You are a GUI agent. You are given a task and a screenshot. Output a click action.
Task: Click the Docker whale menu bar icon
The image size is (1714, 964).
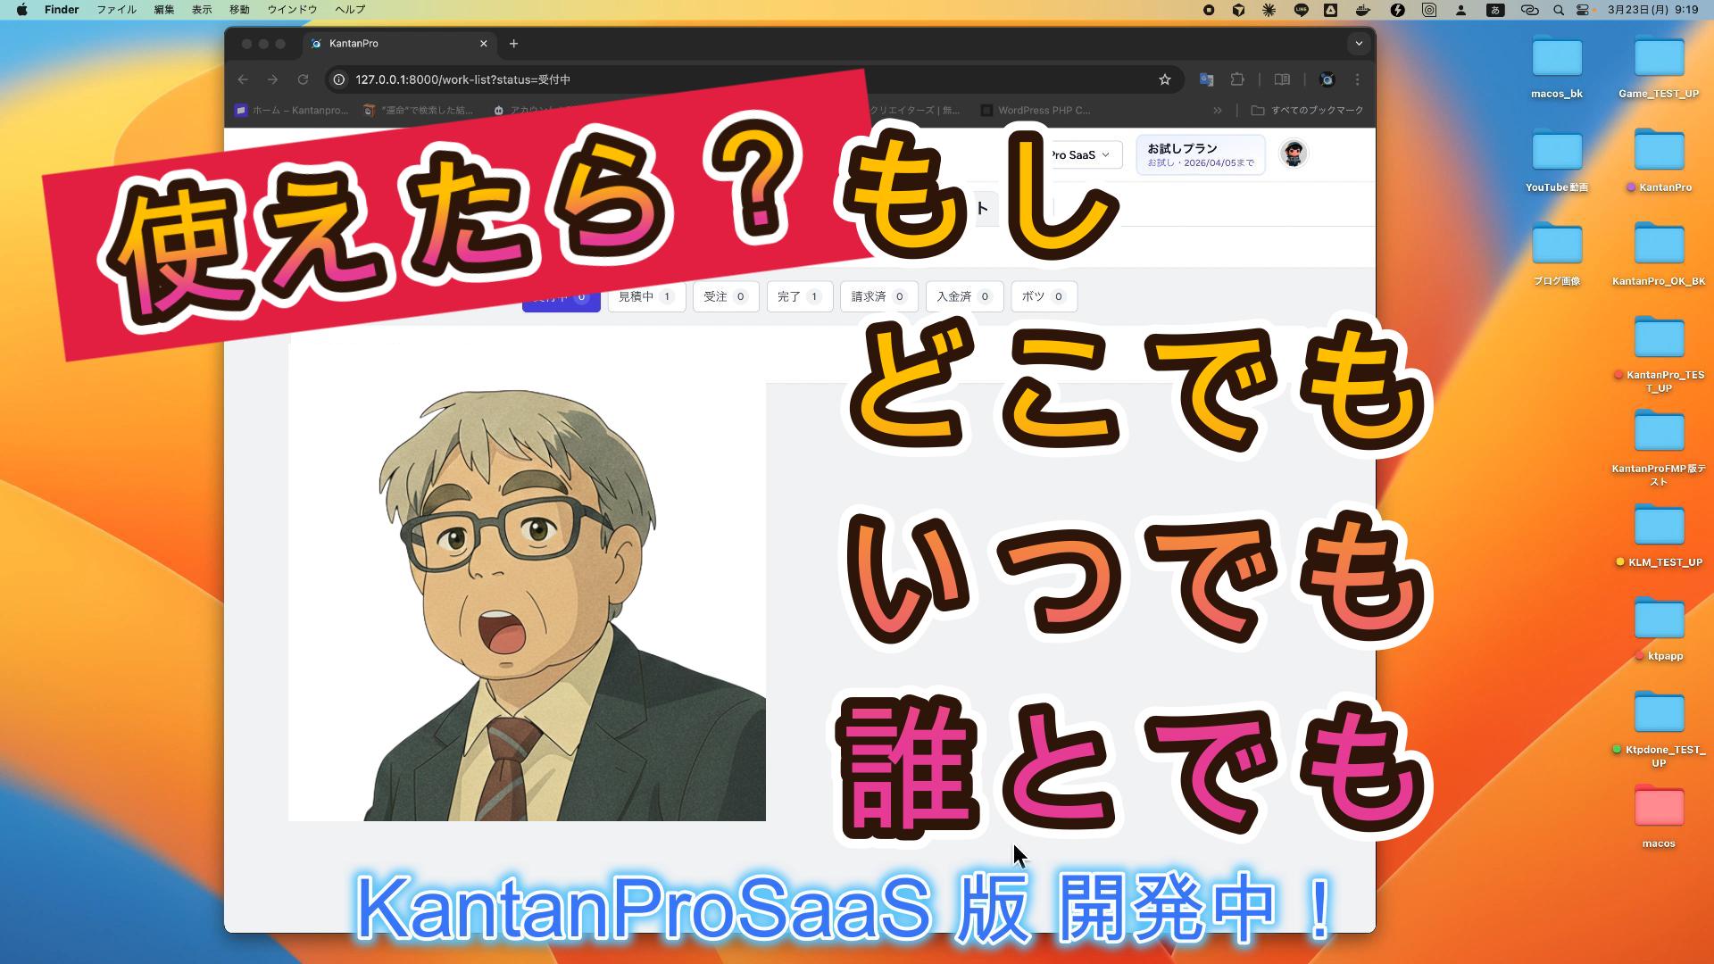(1362, 10)
